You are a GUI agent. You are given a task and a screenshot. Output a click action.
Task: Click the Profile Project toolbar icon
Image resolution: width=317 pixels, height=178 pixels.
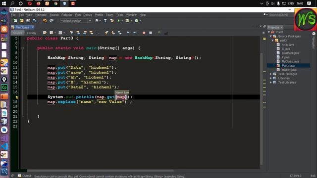137,21
